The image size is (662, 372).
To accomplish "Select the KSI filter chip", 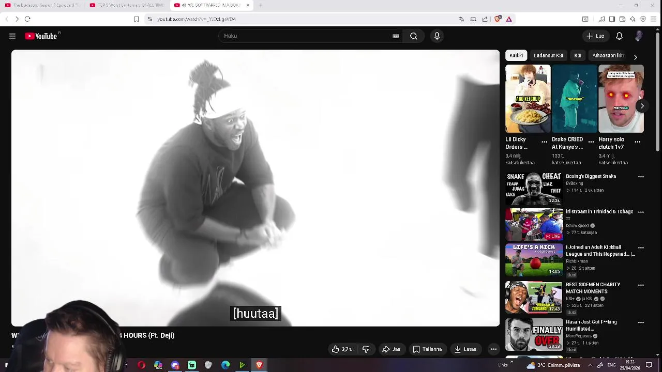I will click(x=578, y=55).
